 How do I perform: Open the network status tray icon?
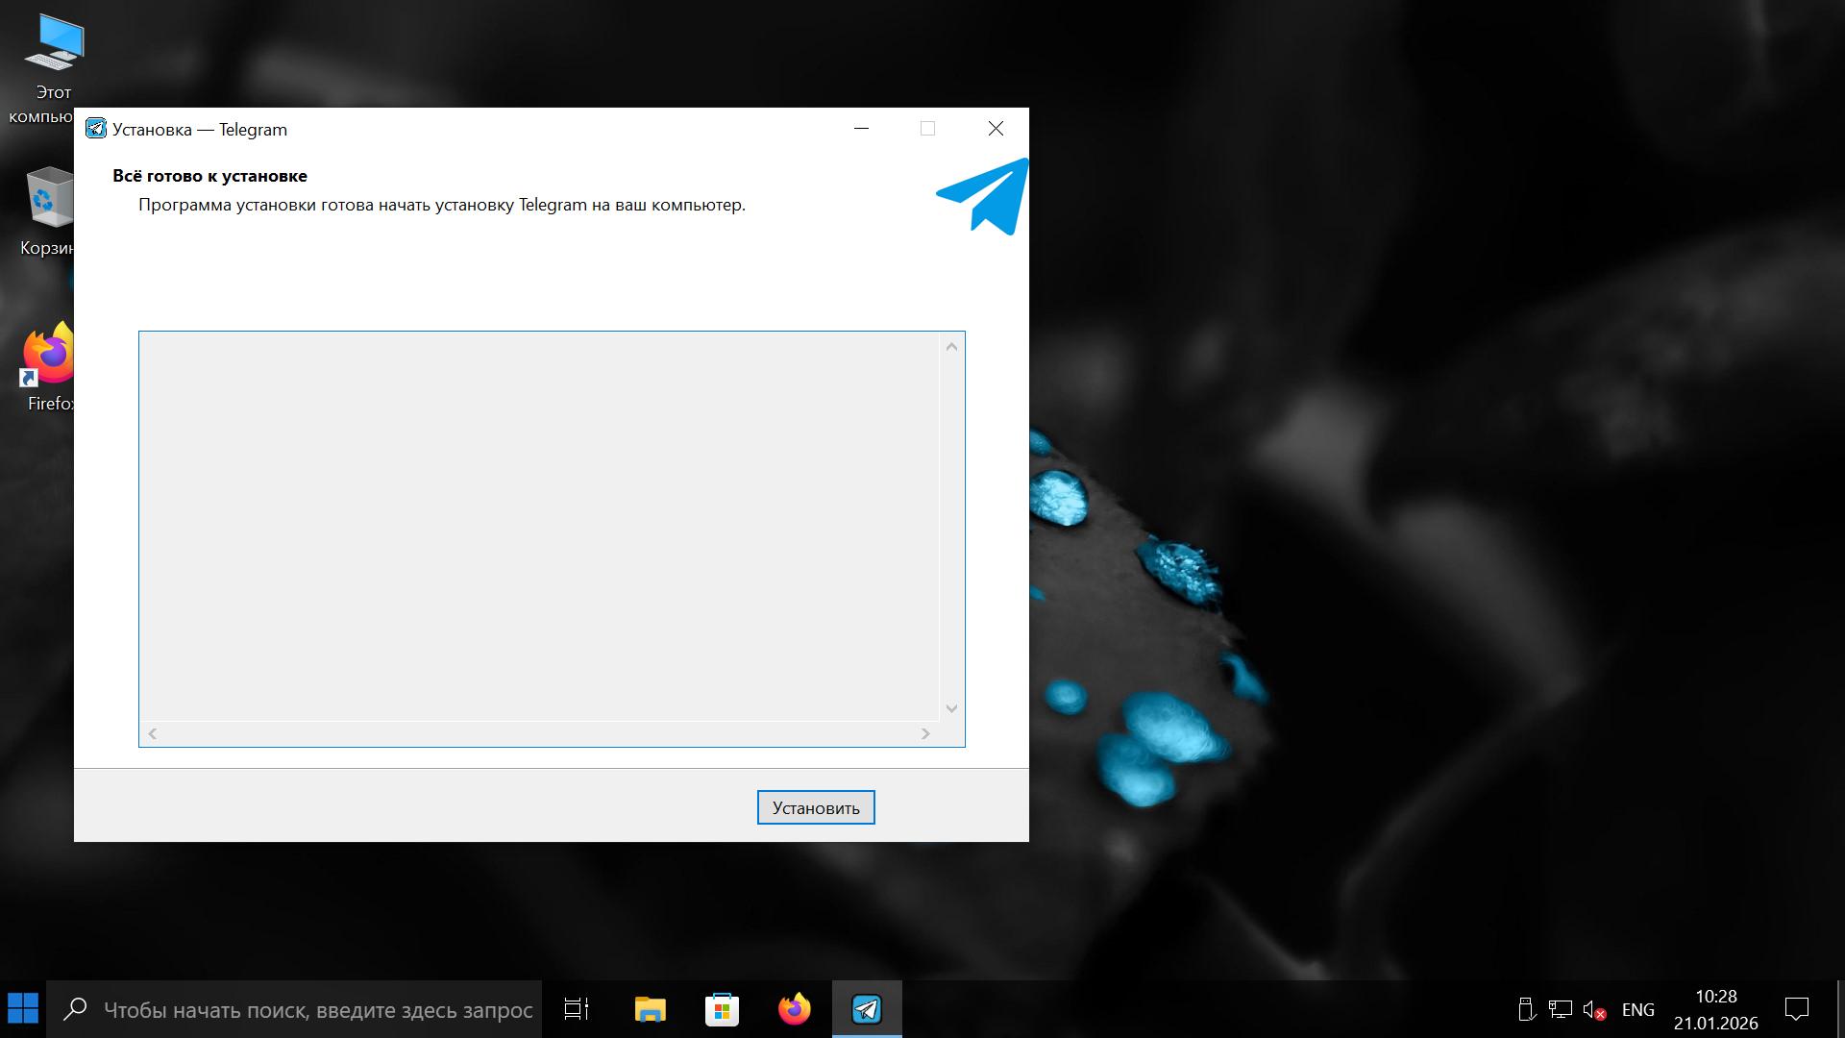point(1560,1010)
